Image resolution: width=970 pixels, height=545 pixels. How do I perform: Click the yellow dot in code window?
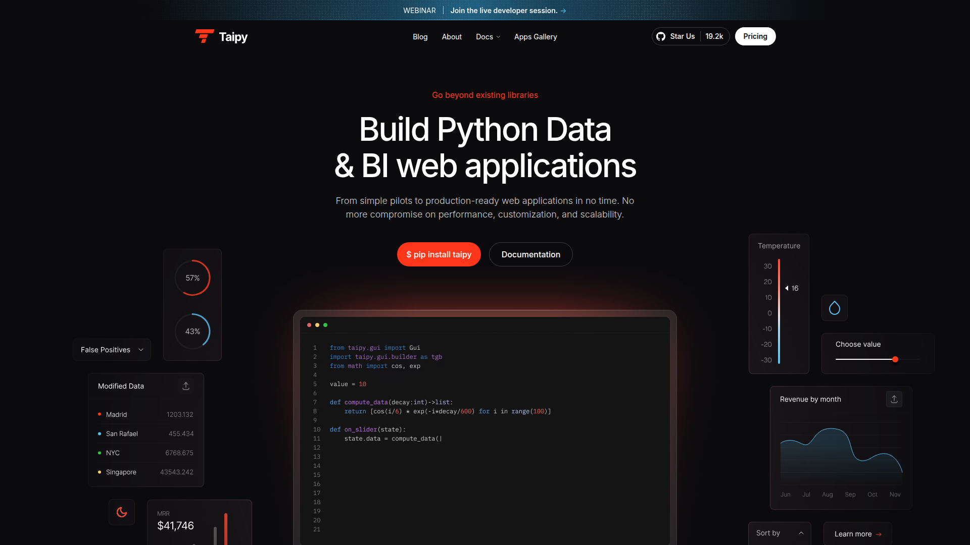pyautogui.click(x=317, y=325)
